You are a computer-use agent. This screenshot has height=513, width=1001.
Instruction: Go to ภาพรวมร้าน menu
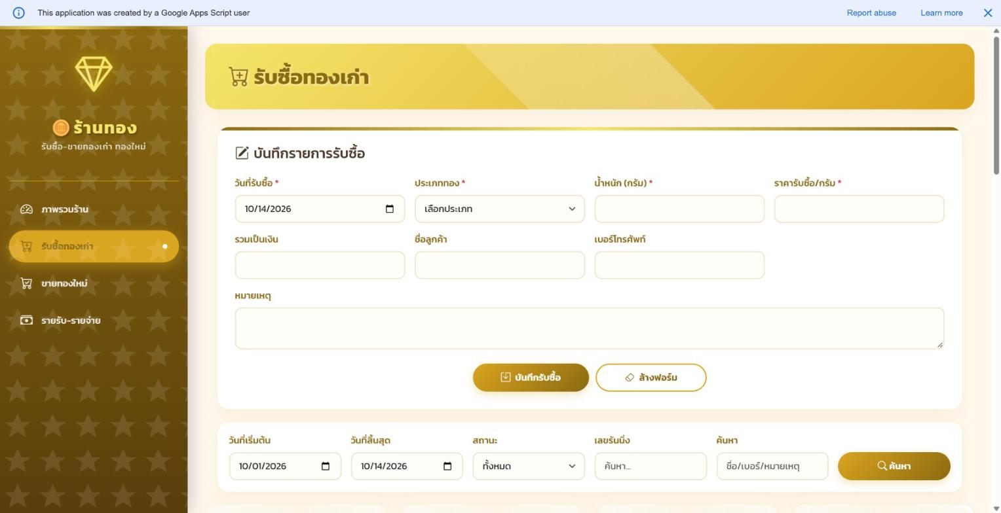pyautogui.click(x=94, y=209)
